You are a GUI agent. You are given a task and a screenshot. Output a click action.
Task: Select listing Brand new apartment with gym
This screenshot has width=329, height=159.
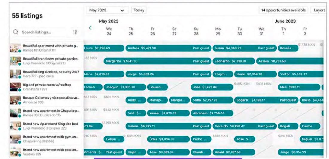(51, 137)
